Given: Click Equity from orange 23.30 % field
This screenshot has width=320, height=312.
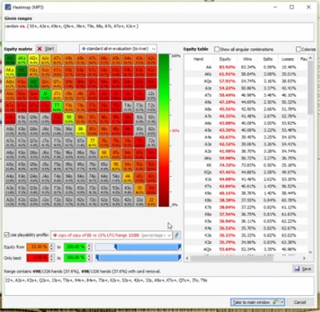Looking at the screenshot, I should click(x=38, y=247).
